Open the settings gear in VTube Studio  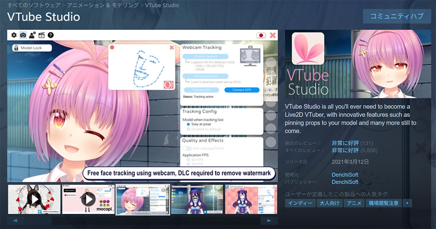coord(14,35)
